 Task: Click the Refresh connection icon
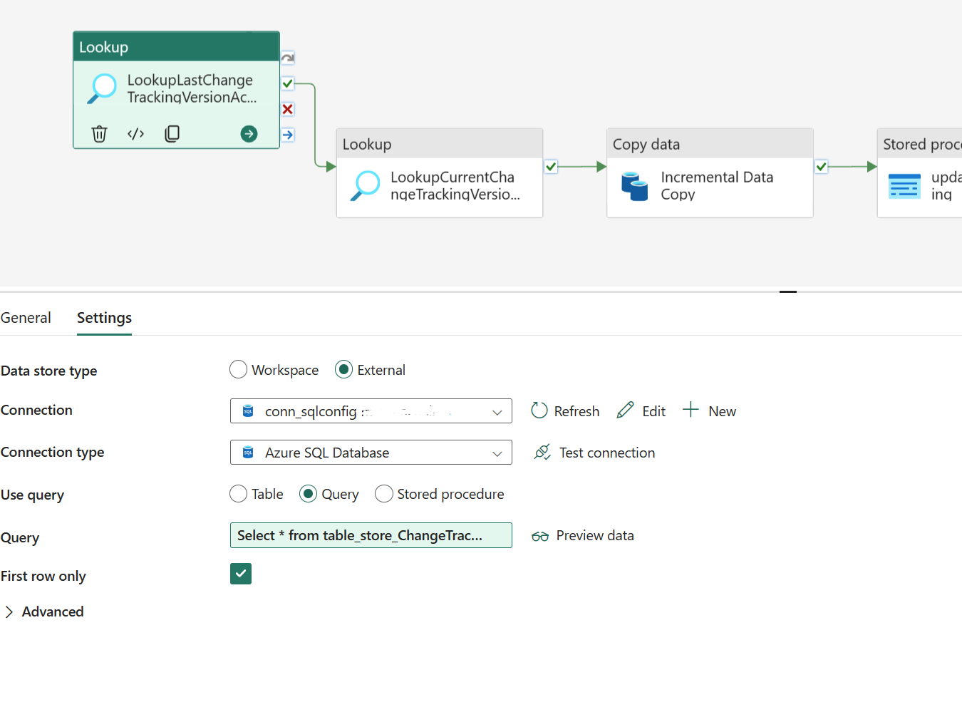pos(539,411)
